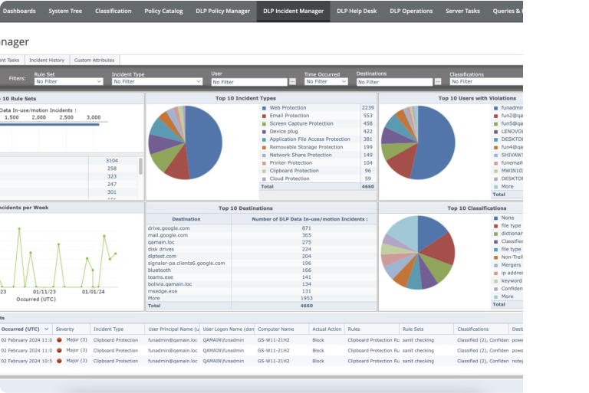Click the severity icon in the 10:5 incident row
This screenshot has height=393, width=589.
tap(59, 361)
